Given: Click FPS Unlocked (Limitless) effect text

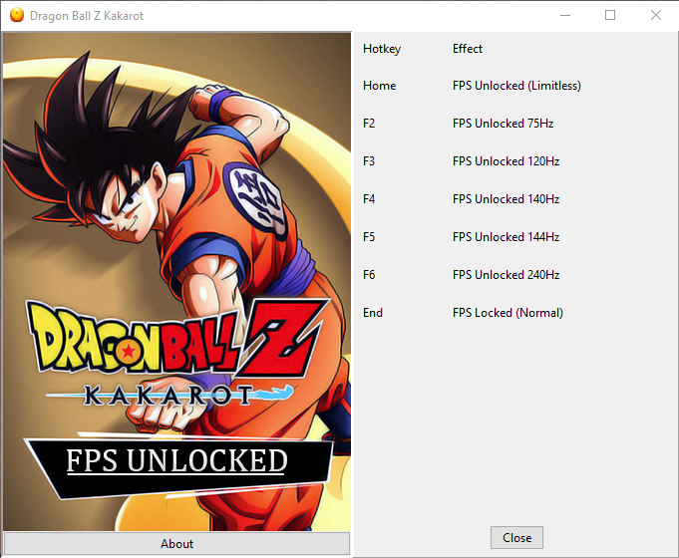Looking at the screenshot, I should pyautogui.click(x=516, y=86).
